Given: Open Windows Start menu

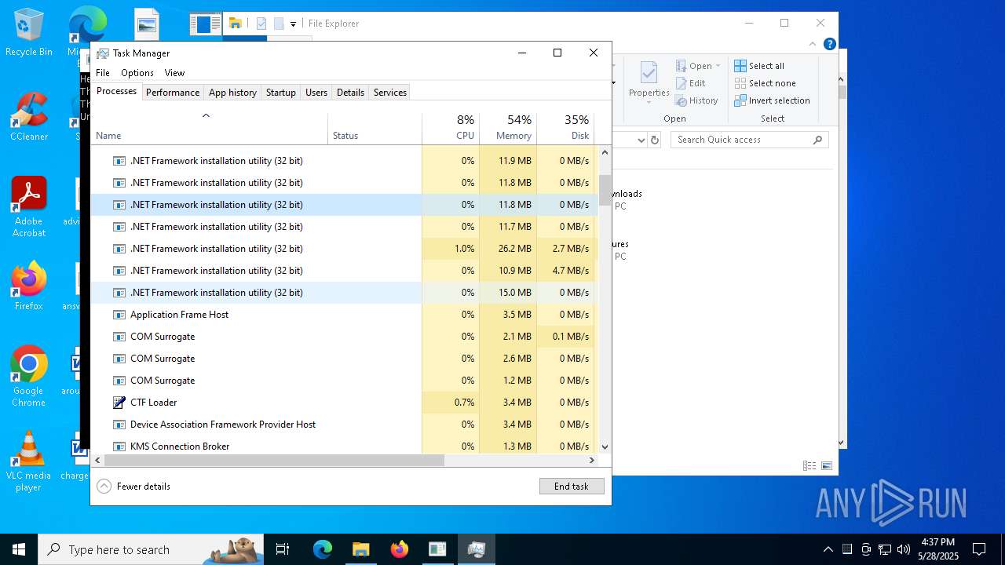Looking at the screenshot, I should tap(19, 549).
